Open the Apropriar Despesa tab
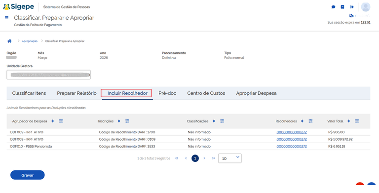 click(256, 93)
